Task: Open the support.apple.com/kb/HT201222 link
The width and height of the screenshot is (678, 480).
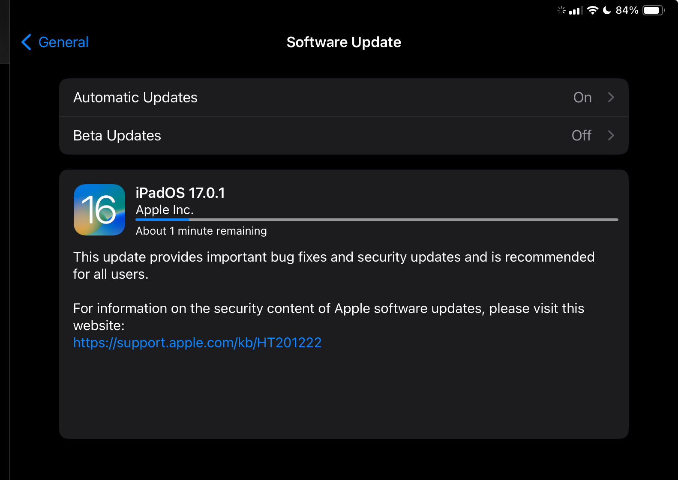Action: 197,343
